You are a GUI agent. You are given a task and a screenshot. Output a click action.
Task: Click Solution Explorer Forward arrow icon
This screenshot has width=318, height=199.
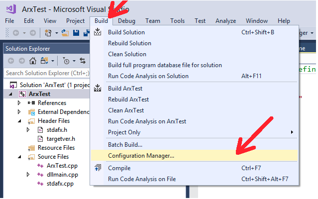22,61
